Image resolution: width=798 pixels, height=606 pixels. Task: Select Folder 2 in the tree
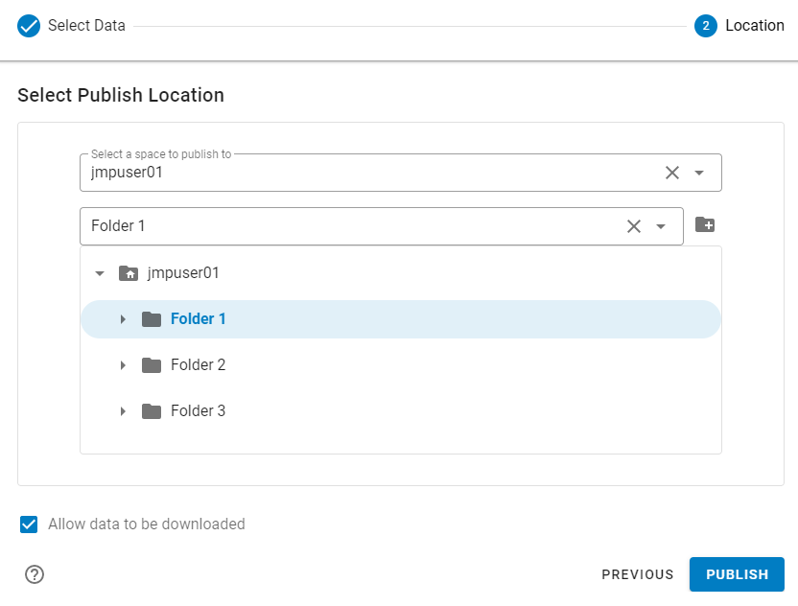coord(199,364)
